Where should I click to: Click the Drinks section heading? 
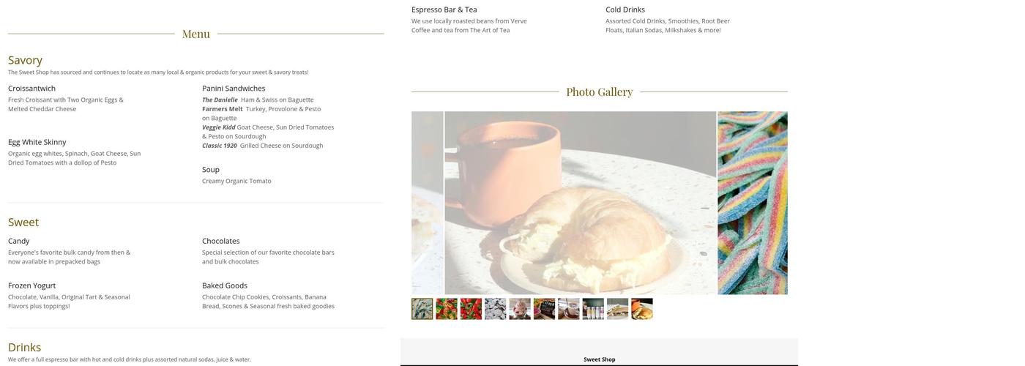coord(25,347)
